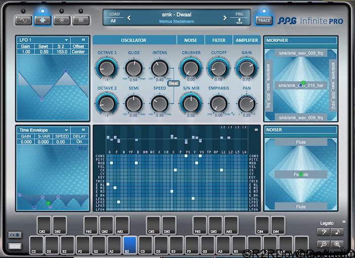The height and width of the screenshot is (258, 355).
Task: Play the highlighted B2 key
Action: point(130,245)
